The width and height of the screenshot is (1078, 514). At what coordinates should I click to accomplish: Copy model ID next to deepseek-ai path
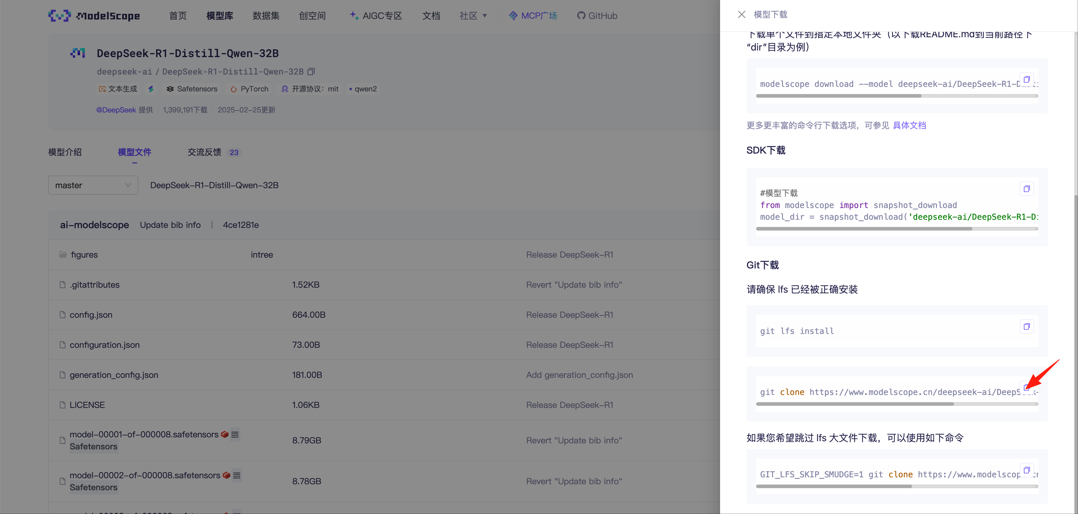pyautogui.click(x=311, y=72)
